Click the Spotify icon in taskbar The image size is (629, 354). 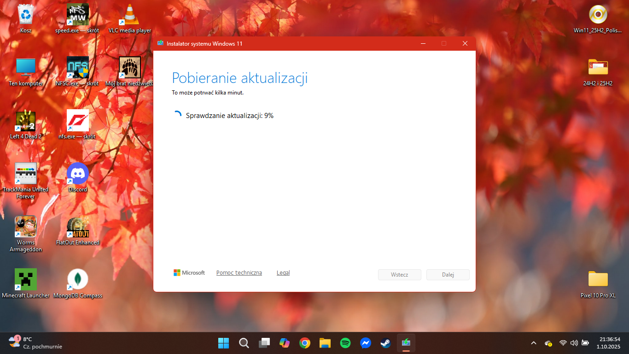pyautogui.click(x=345, y=343)
